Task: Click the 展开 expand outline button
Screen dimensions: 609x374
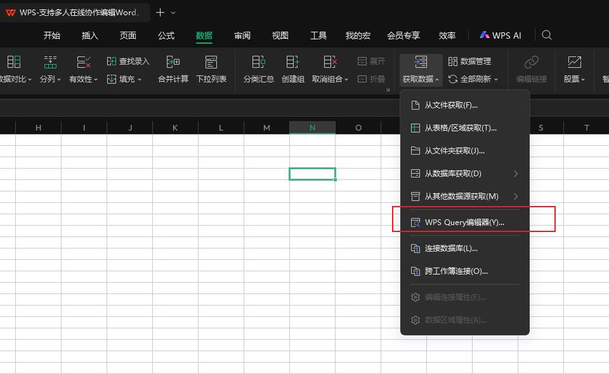Action: tap(371, 61)
